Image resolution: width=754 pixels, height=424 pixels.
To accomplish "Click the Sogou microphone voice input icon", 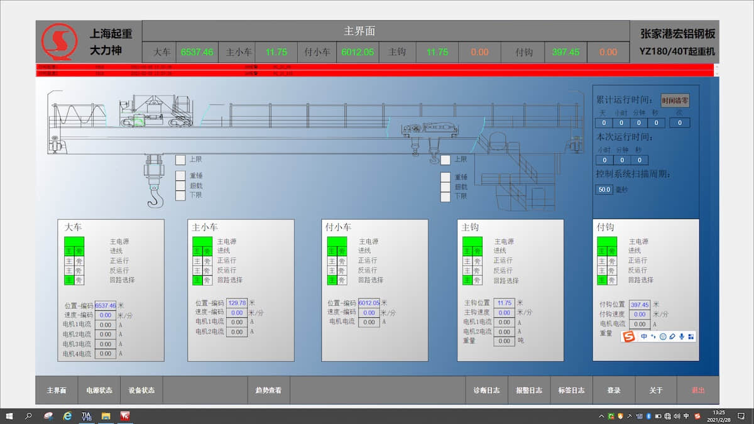I will pos(682,337).
